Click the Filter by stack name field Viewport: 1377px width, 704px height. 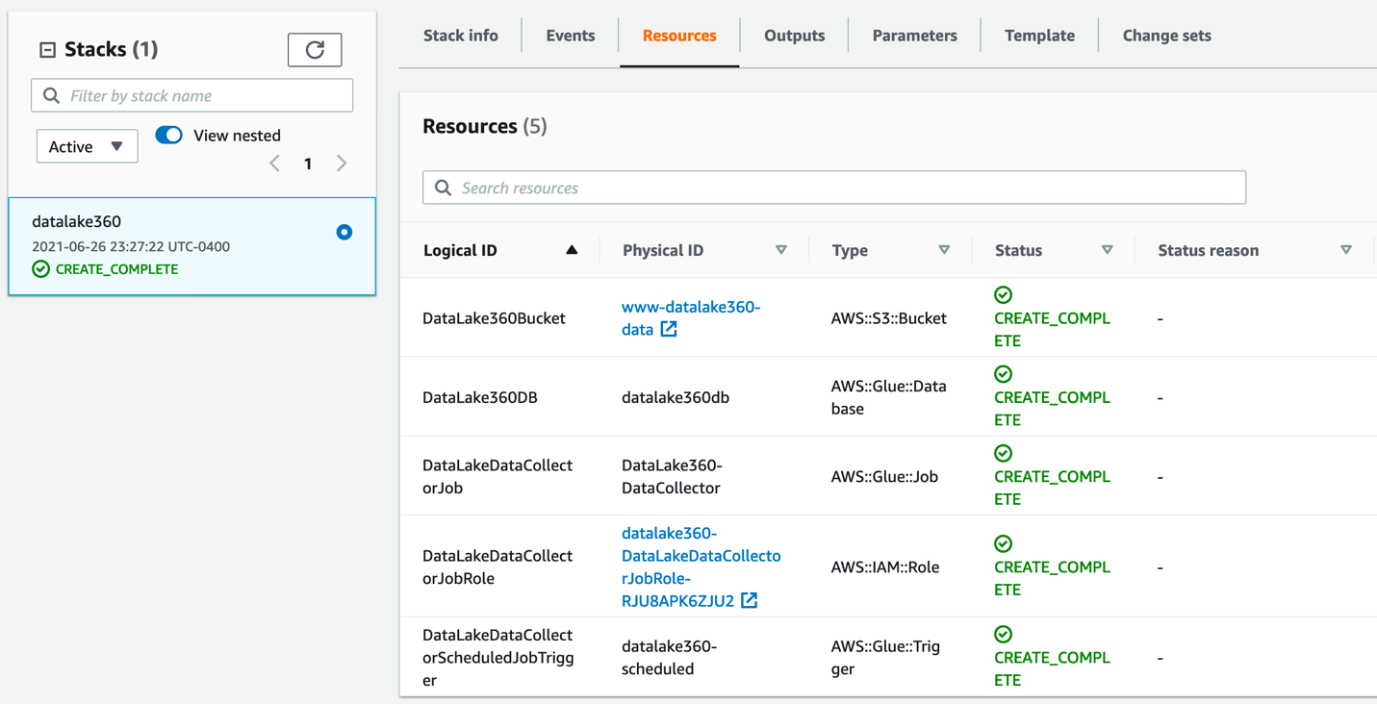pyautogui.click(x=192, y=95)
